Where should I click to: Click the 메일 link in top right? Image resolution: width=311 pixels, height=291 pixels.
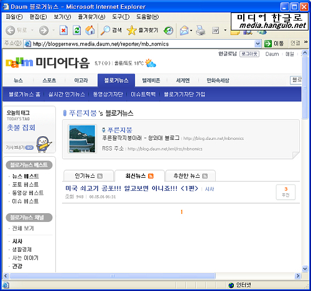(x=290, y=54)
